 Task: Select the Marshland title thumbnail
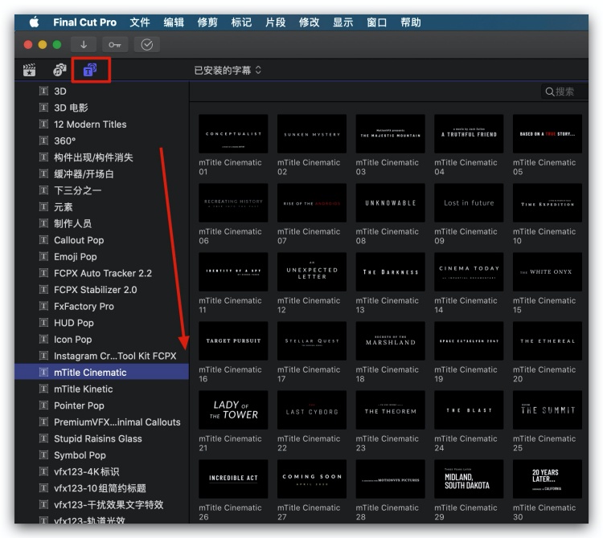tap(390, 341)
